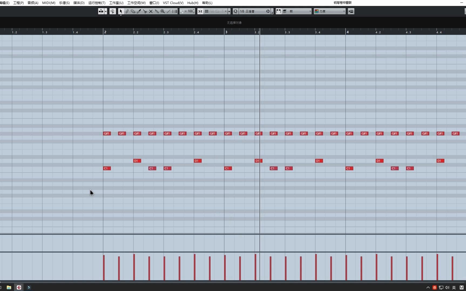Open the Hub(H) menu
Viewport: 466px width, 291px height.
(193, 3)
